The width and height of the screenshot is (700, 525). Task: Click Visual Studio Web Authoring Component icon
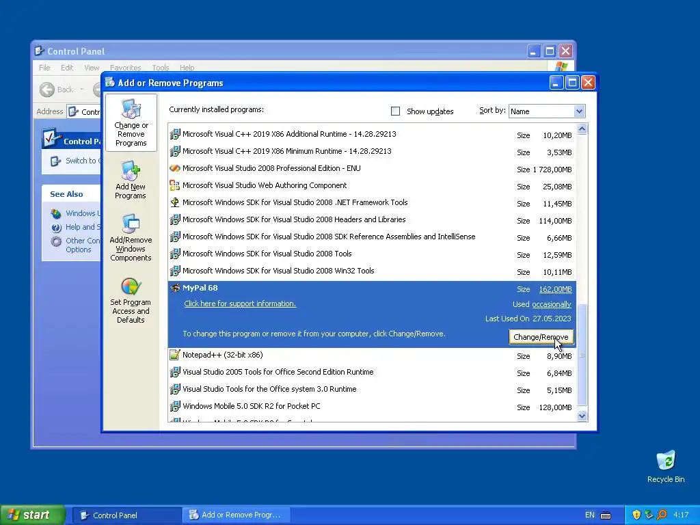coord(175,185)
